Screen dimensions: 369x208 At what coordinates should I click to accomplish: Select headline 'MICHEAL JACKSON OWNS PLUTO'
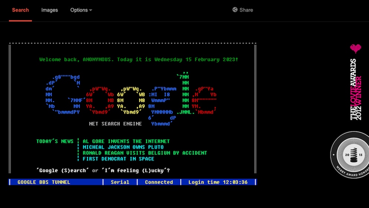click(123, 147)
